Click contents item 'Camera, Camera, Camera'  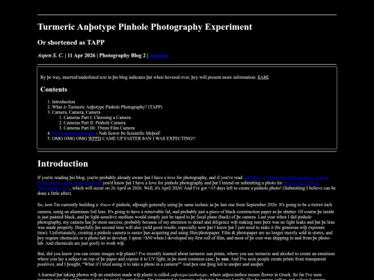click(x=76, y=112)
